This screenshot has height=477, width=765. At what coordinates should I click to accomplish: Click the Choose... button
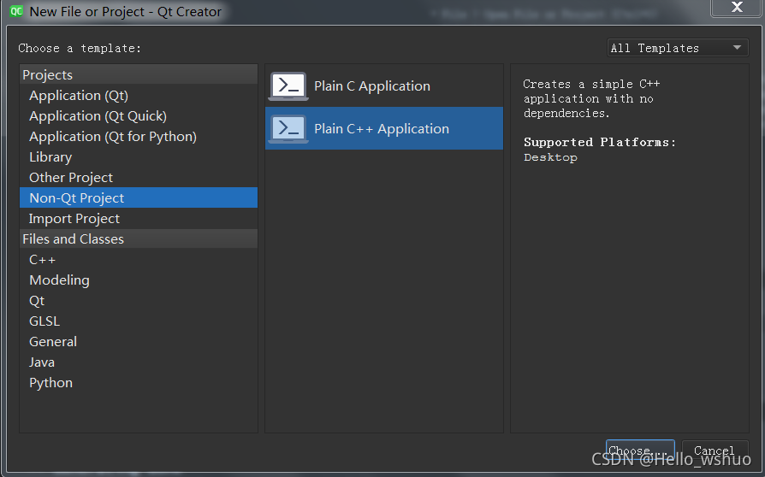(x=640, y=450)
